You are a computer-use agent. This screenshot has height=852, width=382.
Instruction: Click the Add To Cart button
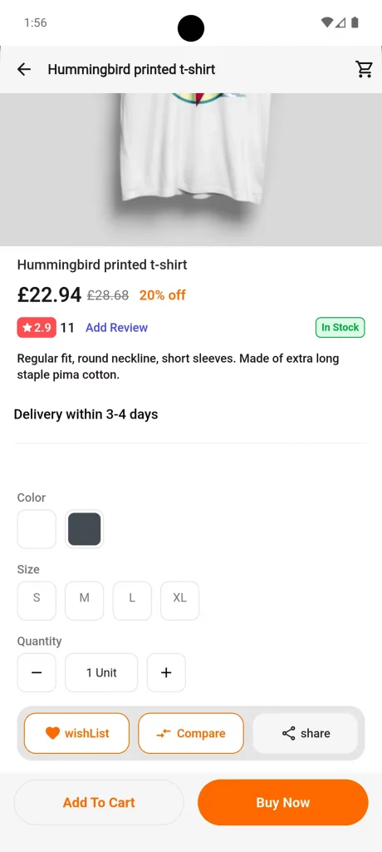point(99,802)
